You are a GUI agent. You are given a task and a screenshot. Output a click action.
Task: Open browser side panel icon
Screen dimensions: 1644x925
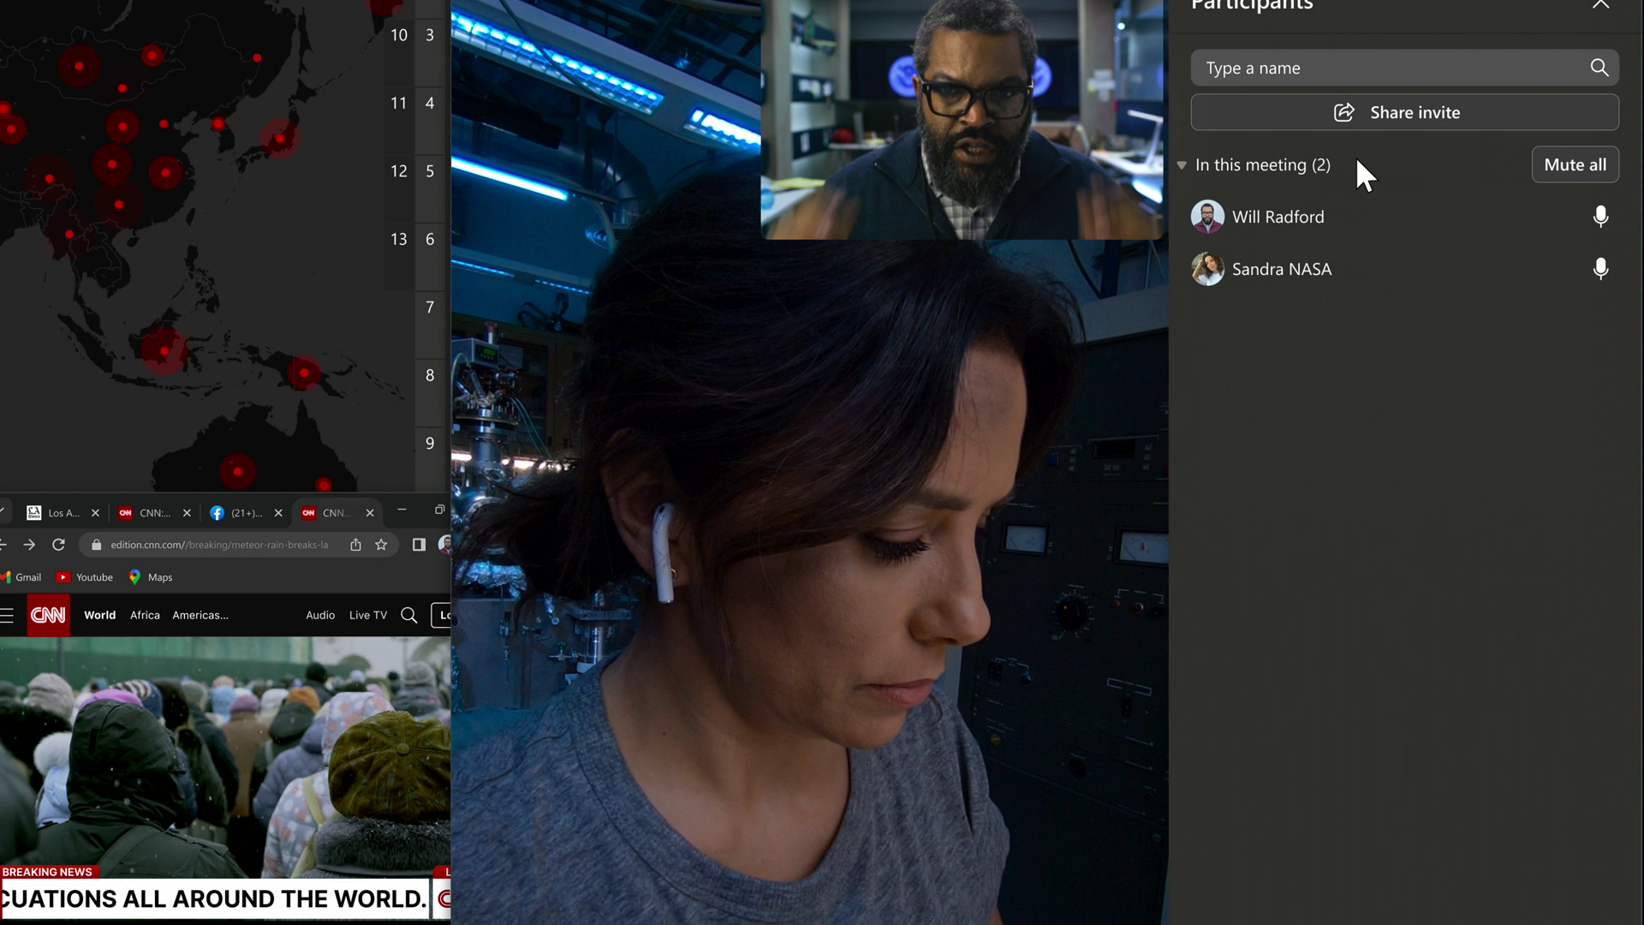coord(419,545)
